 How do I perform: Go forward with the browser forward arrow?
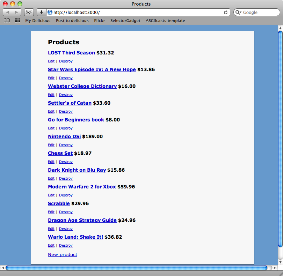click(17, 12)
